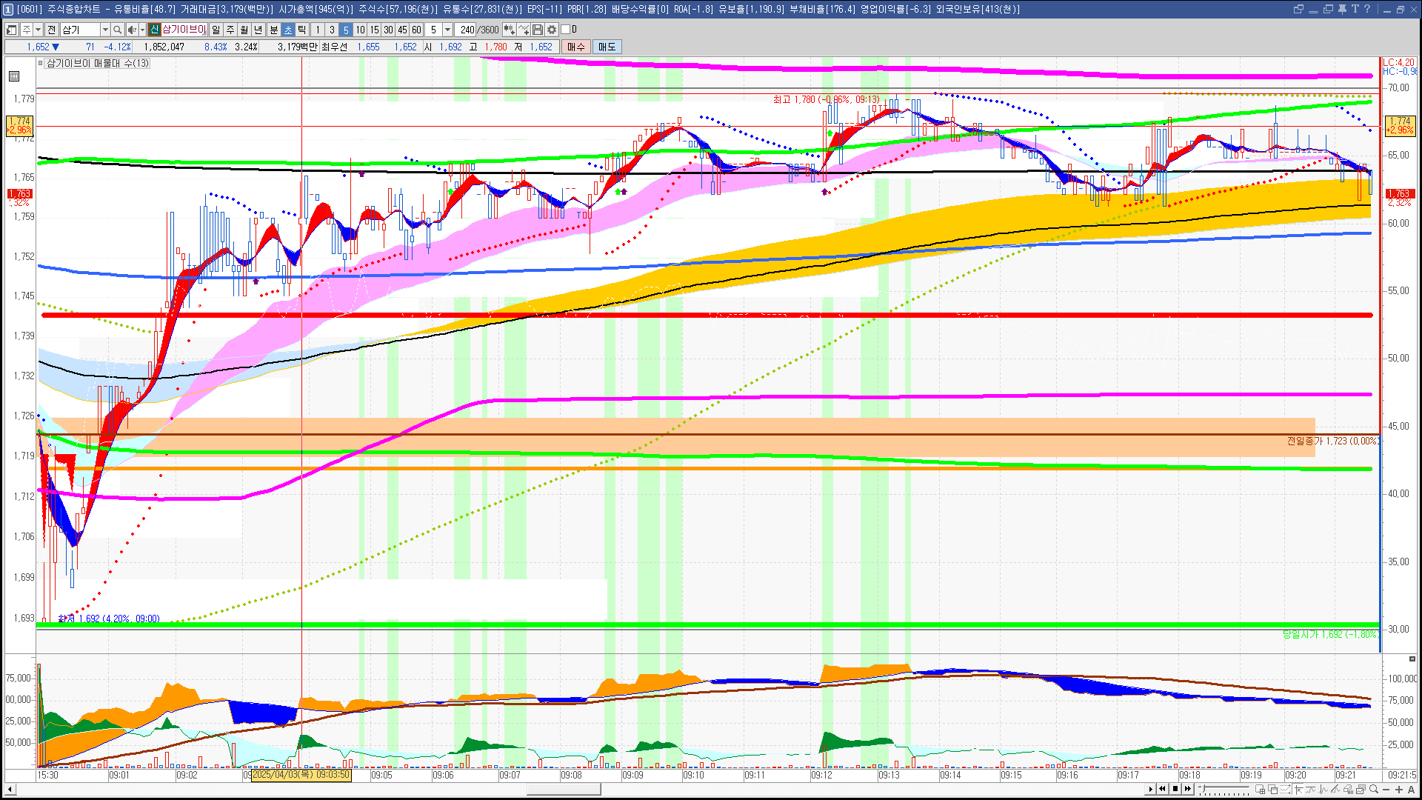Open chart settings gear icon
Screen dimensions: 1422x800
pyautogui.click(x=552, y=30)
